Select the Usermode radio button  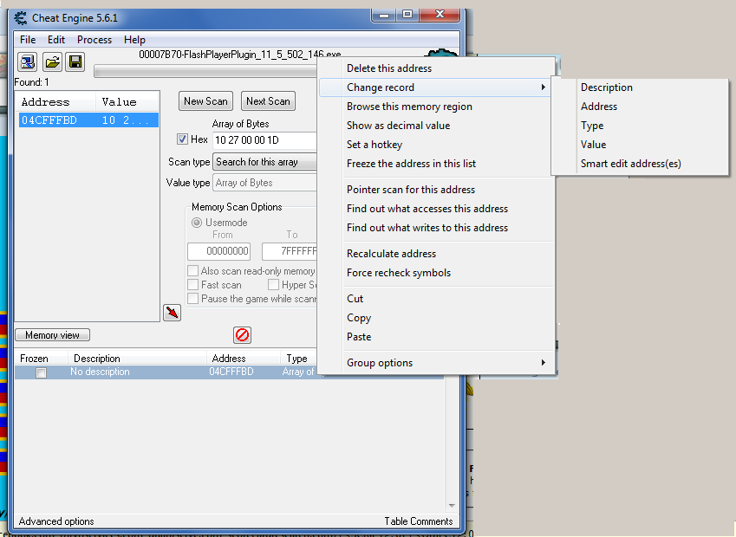coord(197,223)
